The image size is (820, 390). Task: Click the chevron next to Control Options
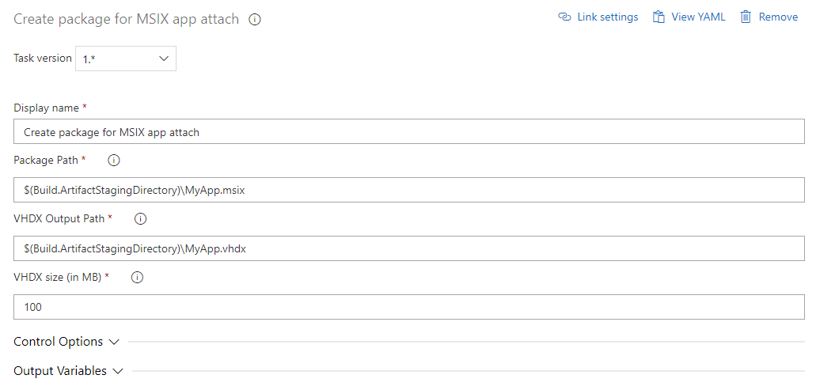114,342
